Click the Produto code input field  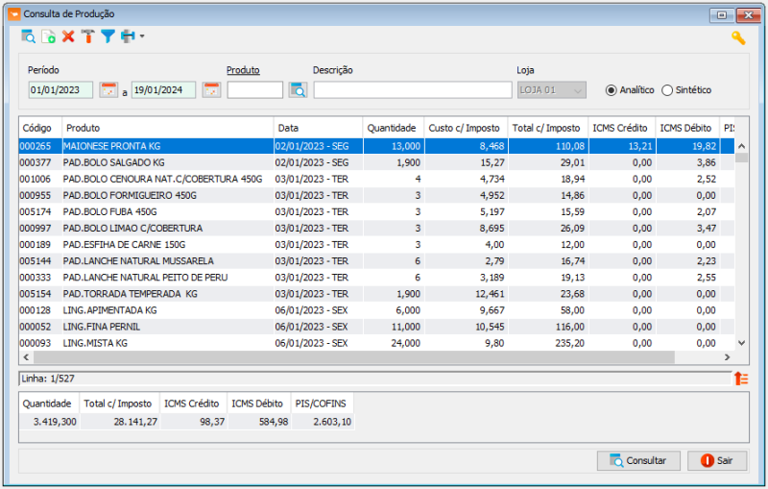point(255,90)
